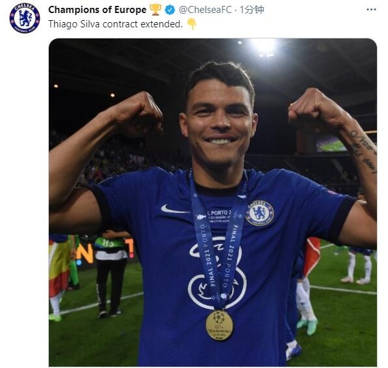388x368 pixels.
Task: Click the Chelsea crest on the jersey
Action: [260, 213]
